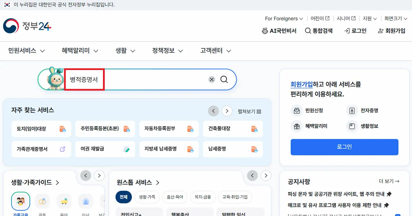Expand 펼쳐보기 for frequent services

[250, 111]
